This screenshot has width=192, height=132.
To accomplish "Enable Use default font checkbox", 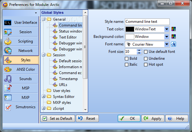I will coord(146,52).
